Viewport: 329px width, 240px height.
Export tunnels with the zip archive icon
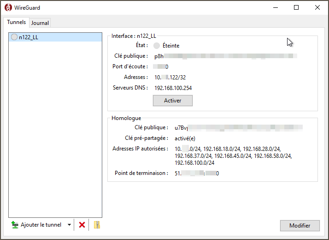tap(96, 225)
